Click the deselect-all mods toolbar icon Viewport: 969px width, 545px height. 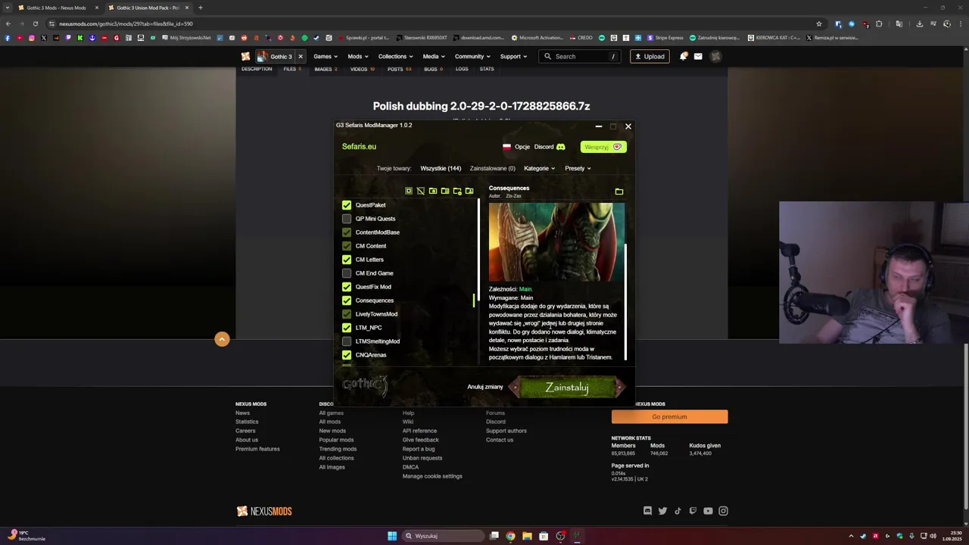421,191
